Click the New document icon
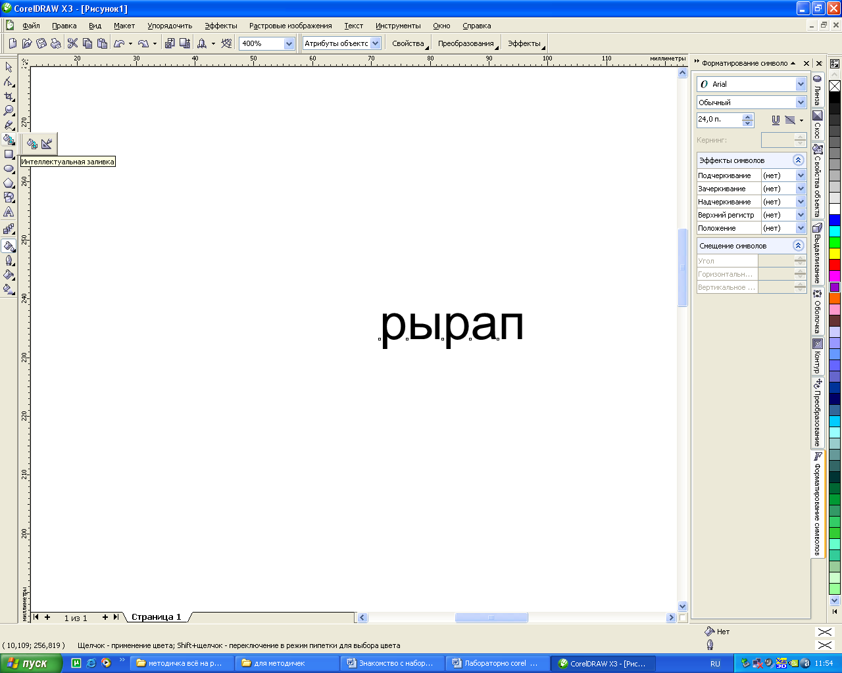The width and height of the screenshot is (842, 673). pos(12,43)
